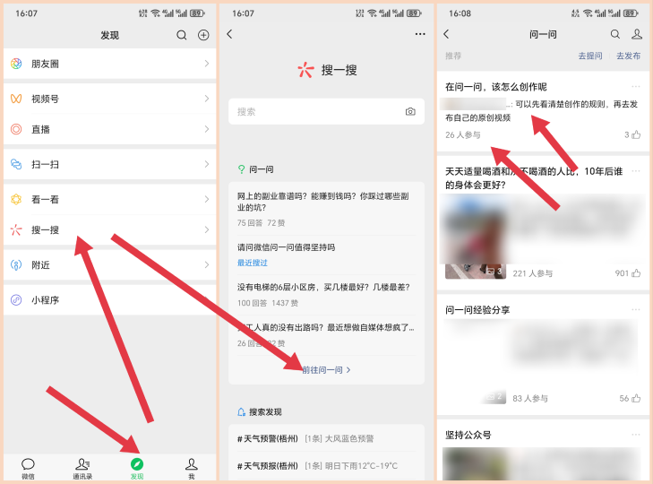The width and height of the screenshot is (653, 484).
Task: Expand the 搜一搜 row chevron
Action: click(x=207, y=229)
